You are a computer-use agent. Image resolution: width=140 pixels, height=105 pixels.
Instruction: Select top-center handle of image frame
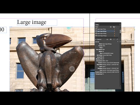point(72,27)
